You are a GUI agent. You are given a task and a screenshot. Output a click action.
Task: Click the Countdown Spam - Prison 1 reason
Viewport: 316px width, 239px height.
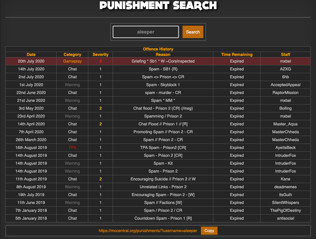[163, 218]
